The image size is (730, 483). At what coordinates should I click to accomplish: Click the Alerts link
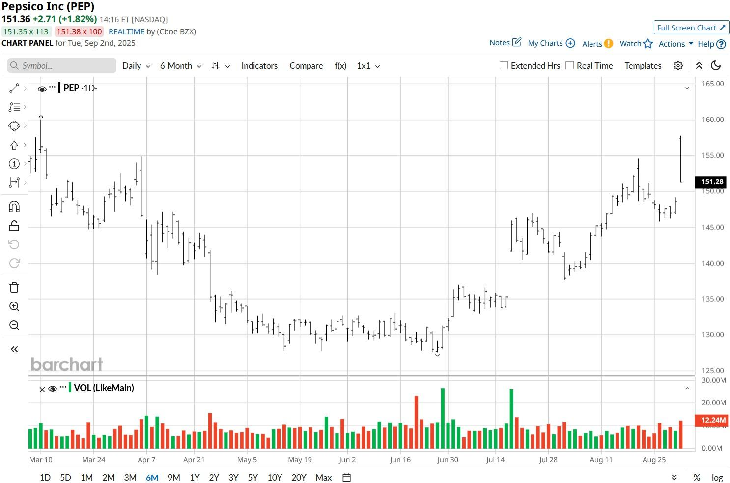click(x=592, y=44)
